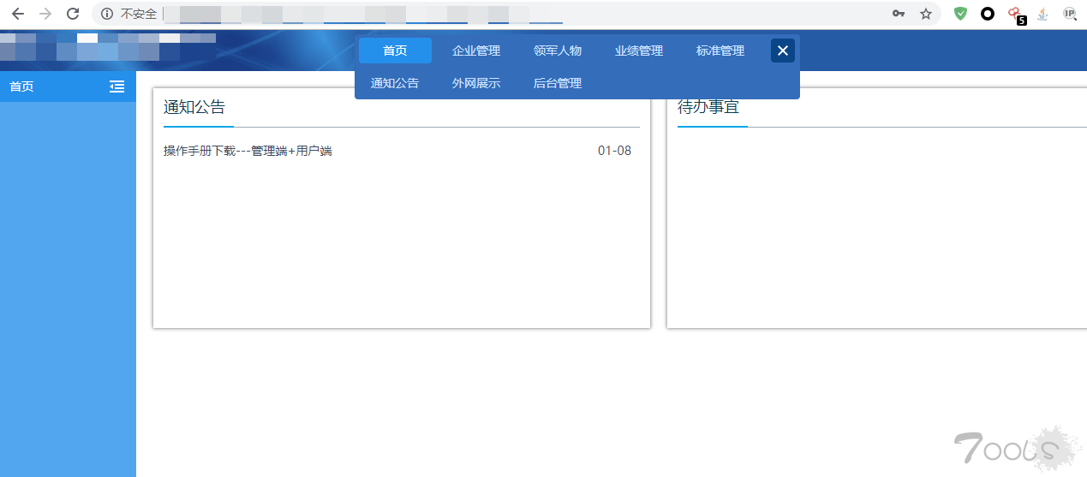1087x477 pixels.
Task: Open the black circle extension icon
Action: click(x=988, y=14)
